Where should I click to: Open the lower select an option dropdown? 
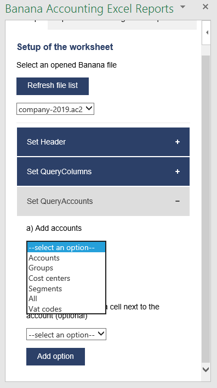click(66, 334)
